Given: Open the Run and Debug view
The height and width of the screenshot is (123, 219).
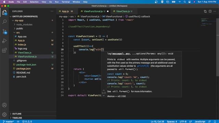Looking at the screenshot, I should click(x=4, y=41).
